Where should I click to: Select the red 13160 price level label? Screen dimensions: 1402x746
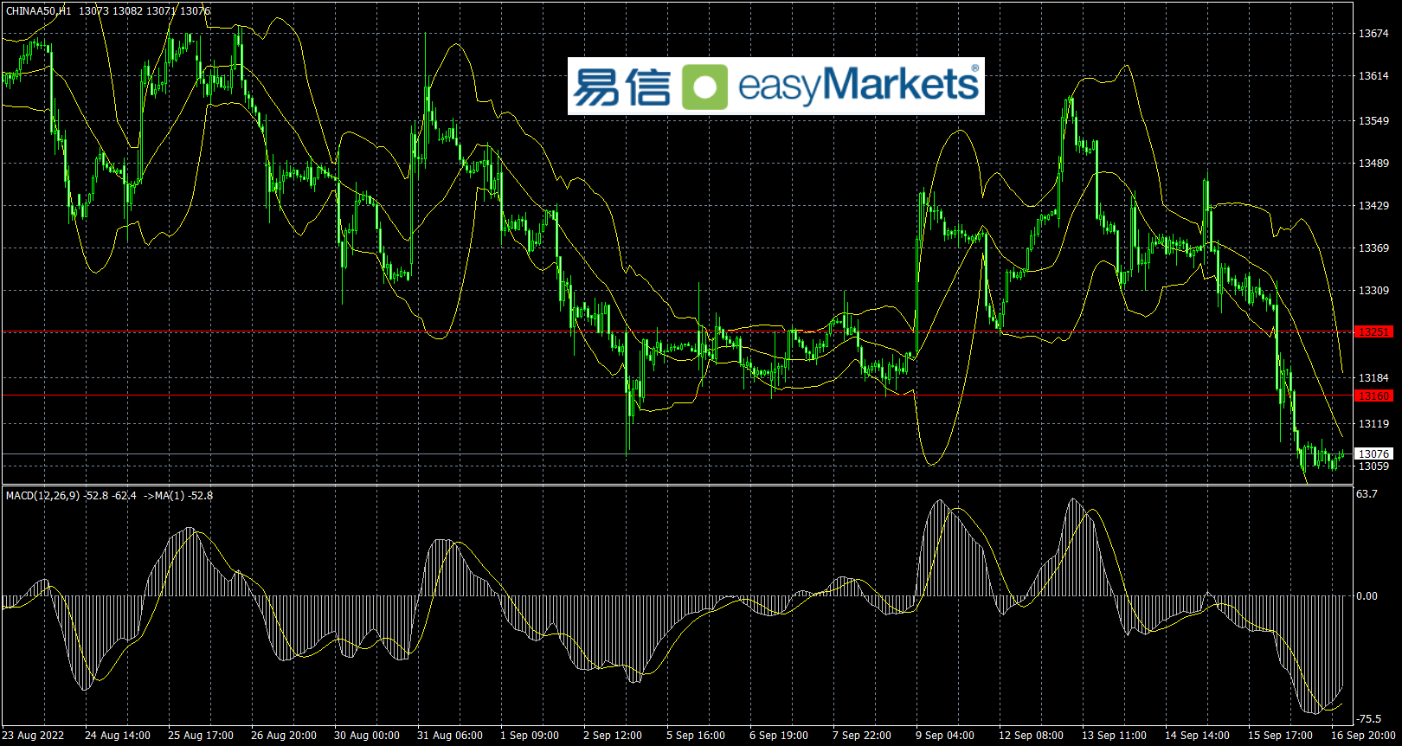[x=1373, y=396]
